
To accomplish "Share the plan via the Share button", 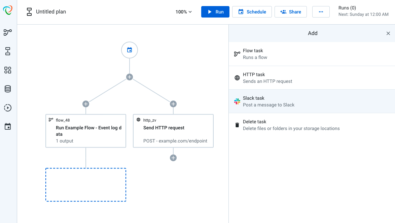I will (290, 11).
